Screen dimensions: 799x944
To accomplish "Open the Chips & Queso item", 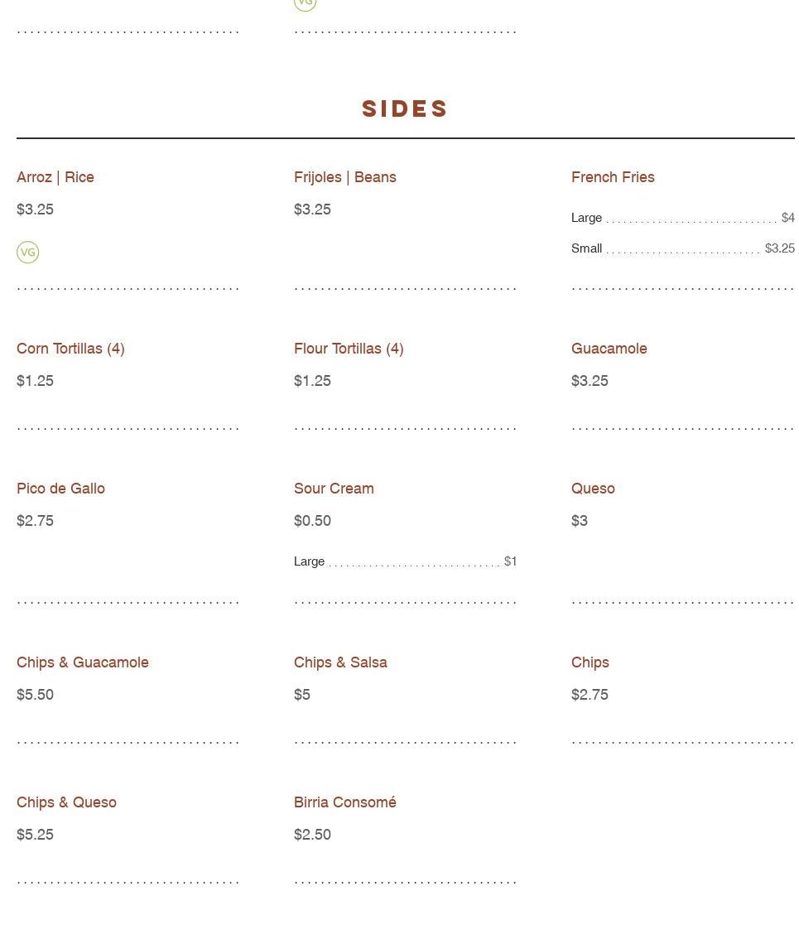I will pyautogui.click(x=66, y=802).
